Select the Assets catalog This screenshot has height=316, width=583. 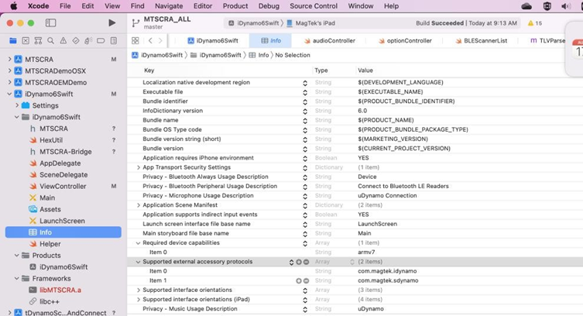50,209
